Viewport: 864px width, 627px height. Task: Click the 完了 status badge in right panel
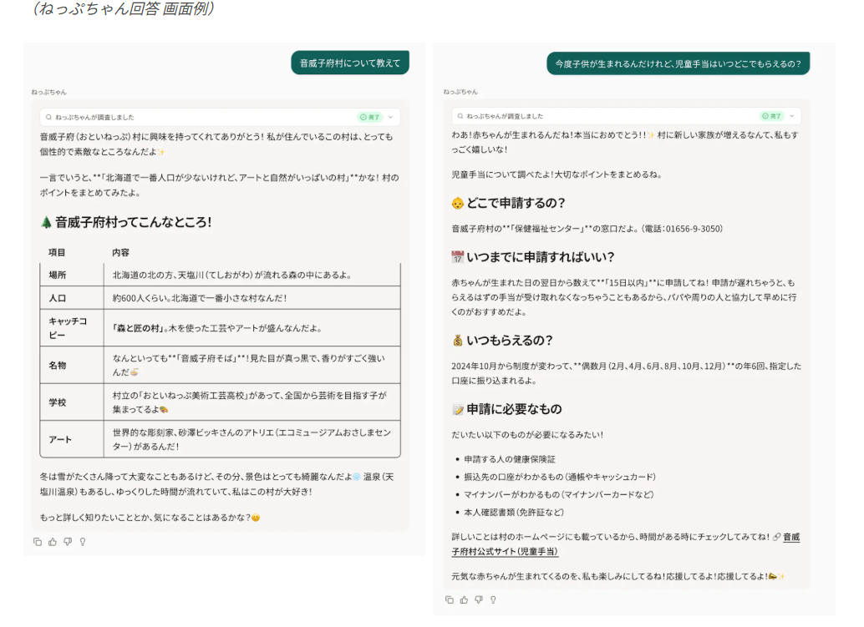771,117
